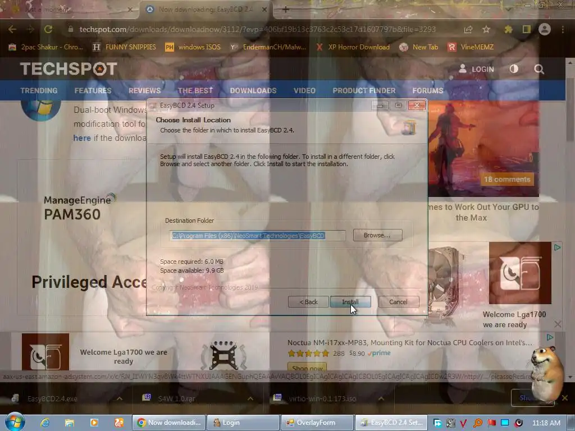Open the EndermanCH/Malw... bookmark
Image resolution: width=575 pixels, height=431 pixels.
pos(268,47)
